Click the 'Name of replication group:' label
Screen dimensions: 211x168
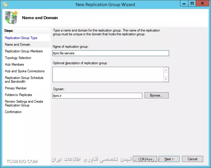(x=71, y=47)
